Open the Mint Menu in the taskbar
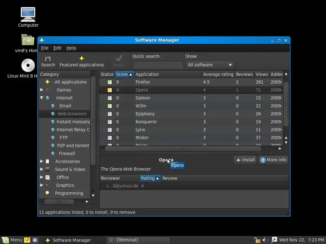Viewport: 326px width, 244px height. (12, 240)
